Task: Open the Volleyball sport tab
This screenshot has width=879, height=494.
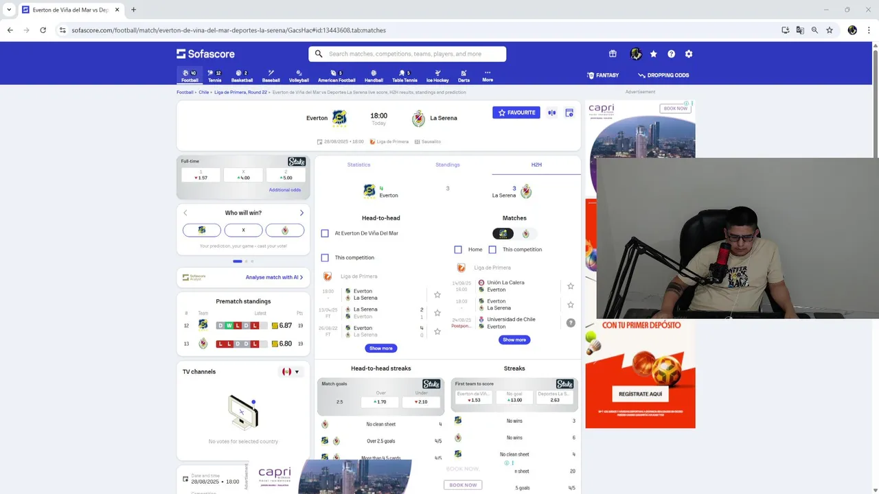Action: click(299, 76)
